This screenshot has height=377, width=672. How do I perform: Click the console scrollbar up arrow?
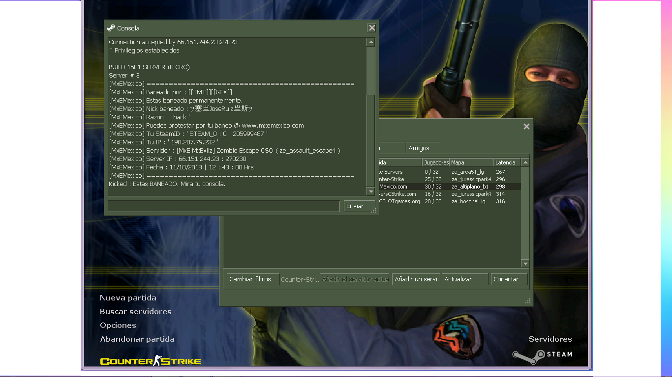click(x=371, y=43)
